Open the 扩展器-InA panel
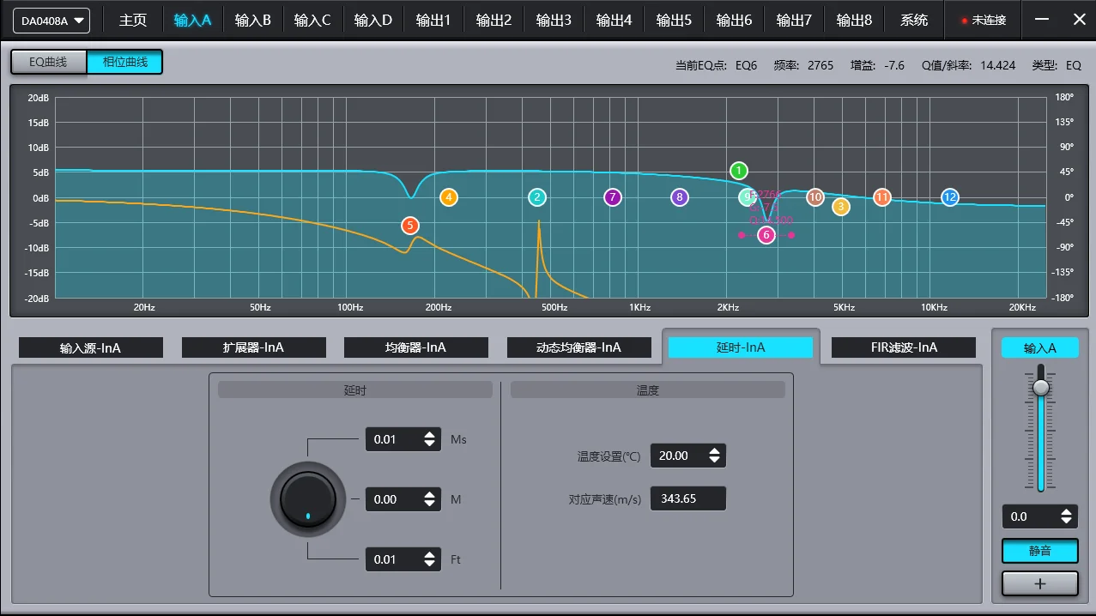 [x=253, y=347]
